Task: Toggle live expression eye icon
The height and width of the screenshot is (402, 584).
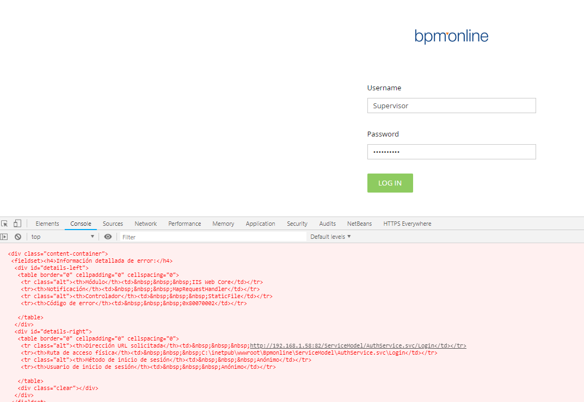Action: tap(108, 237)
